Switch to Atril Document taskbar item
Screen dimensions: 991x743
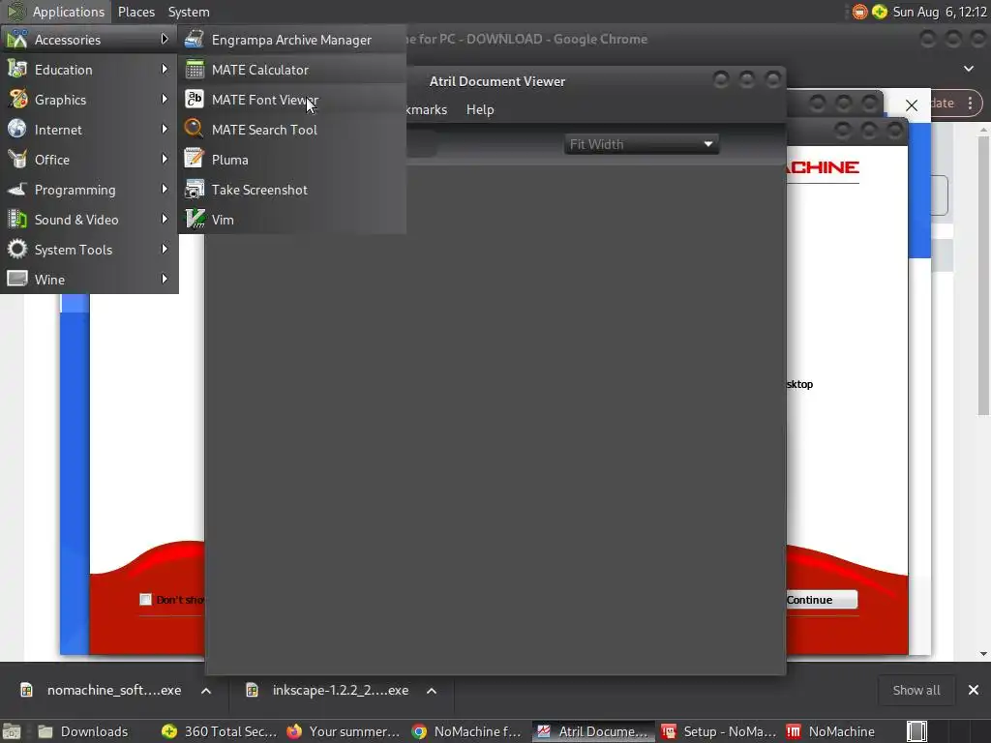[x=593, y=731]
